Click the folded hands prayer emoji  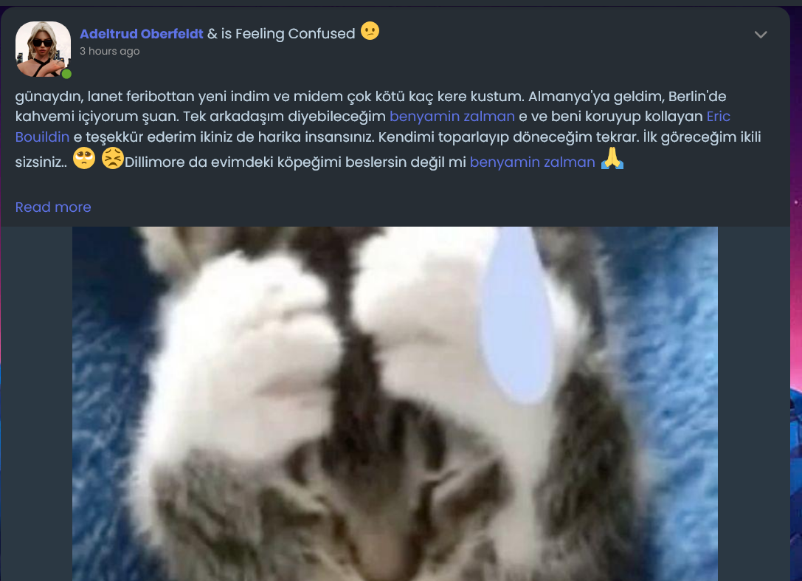(x=612, y=158)
